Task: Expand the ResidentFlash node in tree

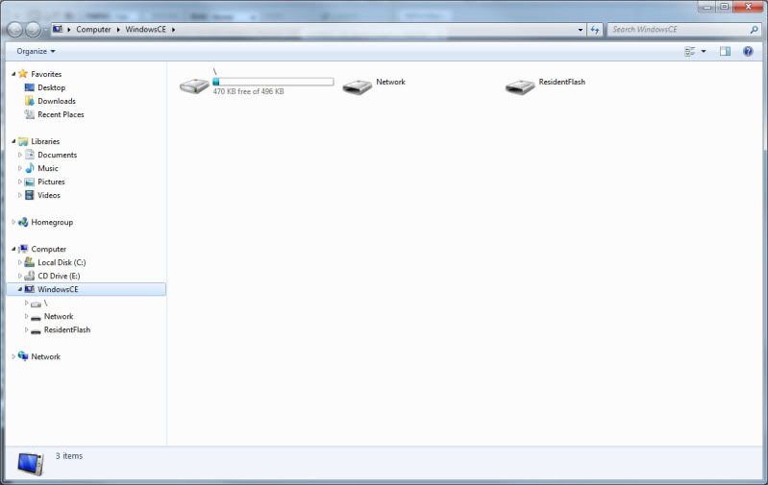Action: click(27, 329)
